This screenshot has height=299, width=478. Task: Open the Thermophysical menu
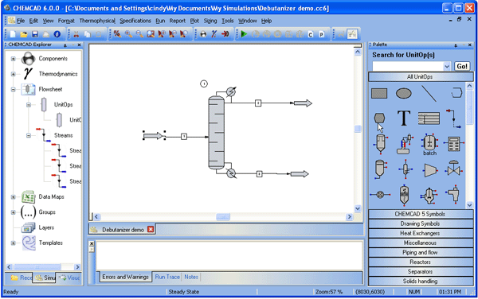(97, 21)
